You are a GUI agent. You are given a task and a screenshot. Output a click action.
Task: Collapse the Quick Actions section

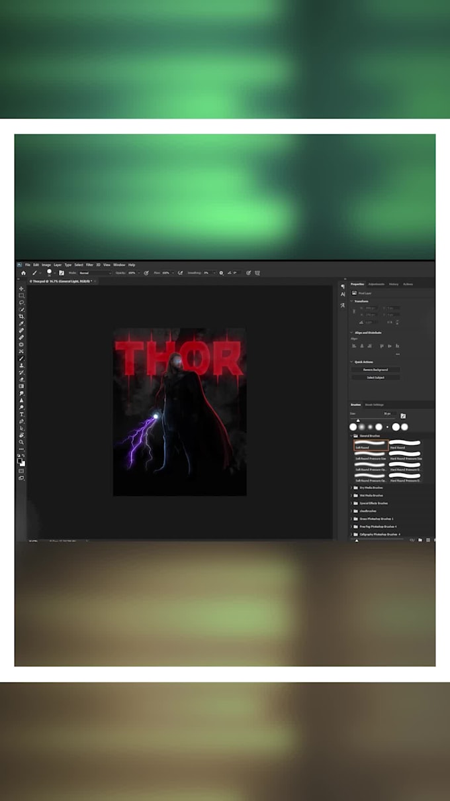[x=351, y=362]
